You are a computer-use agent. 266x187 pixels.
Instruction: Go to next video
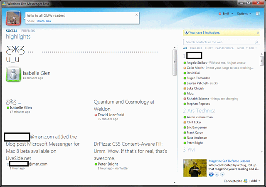(x=222, y=174)
